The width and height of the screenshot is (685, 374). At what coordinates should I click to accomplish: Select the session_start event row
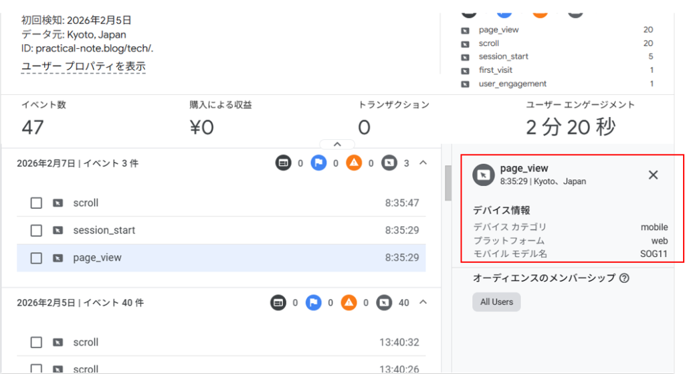click(x=221, y=230)
